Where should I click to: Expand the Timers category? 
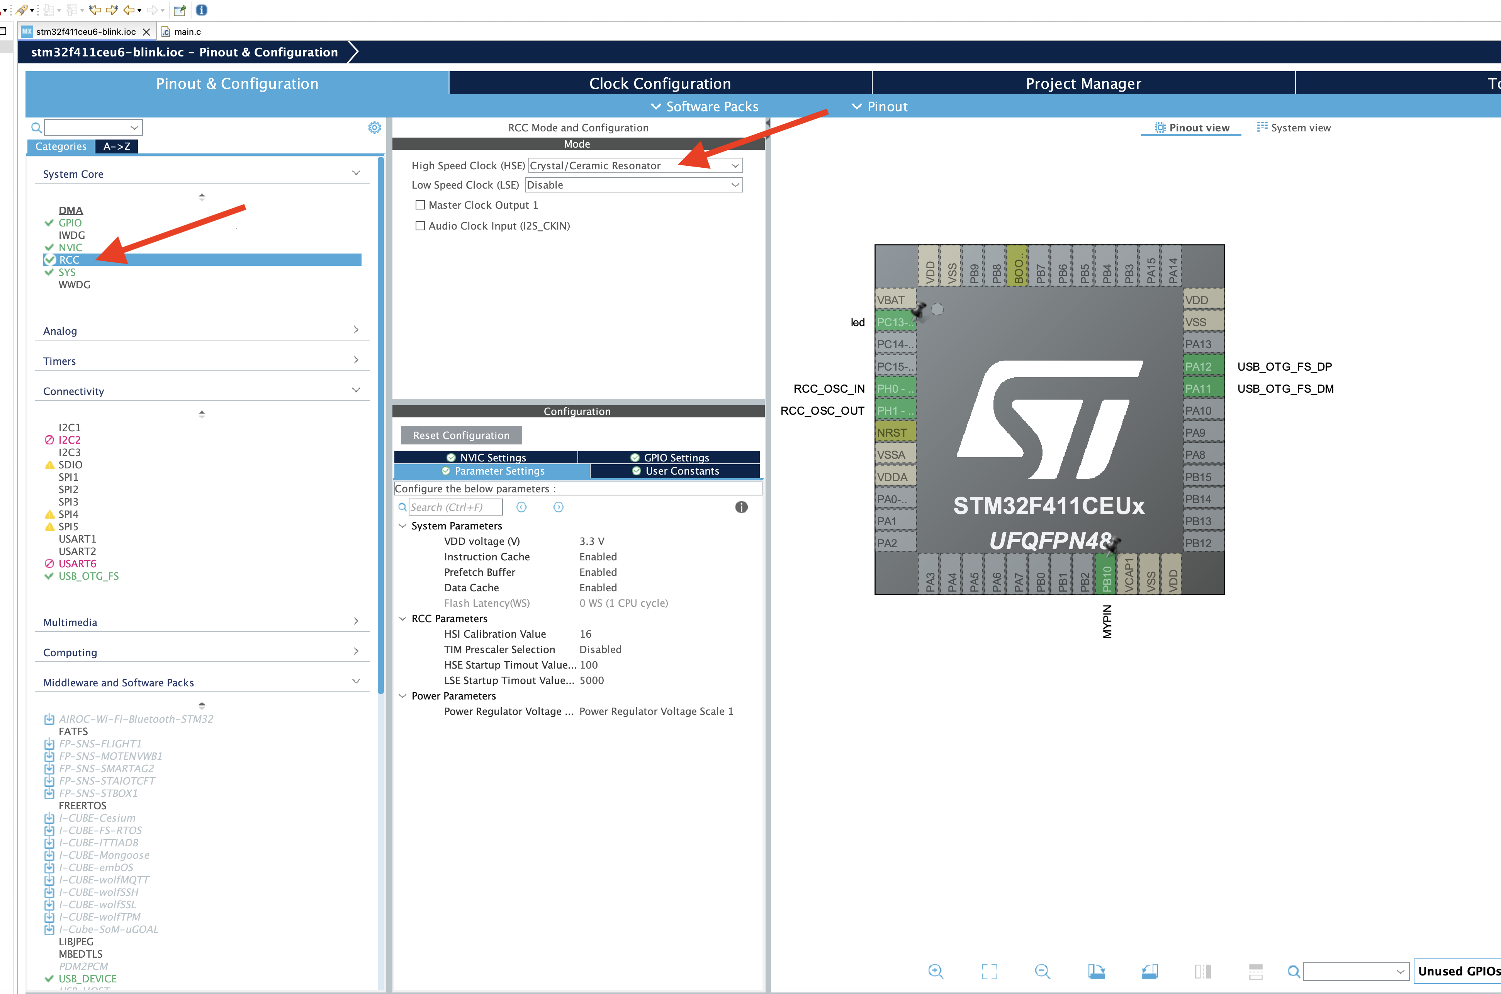(x=356, y=359)
